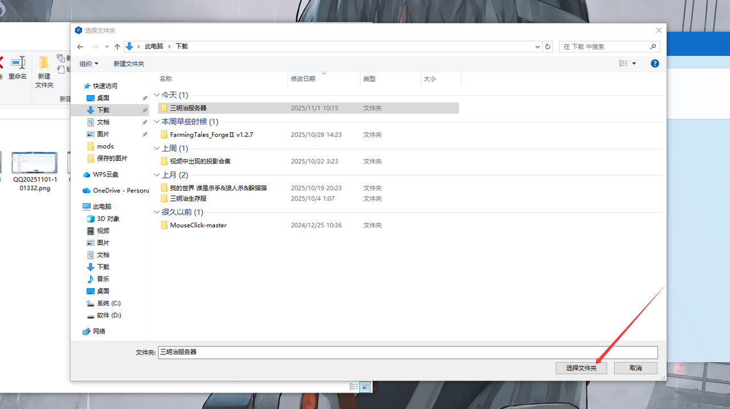This screenshot has height=409, width=730.
Task: Switch background Explorer to details view icon
Action: [x=354, y=386]
